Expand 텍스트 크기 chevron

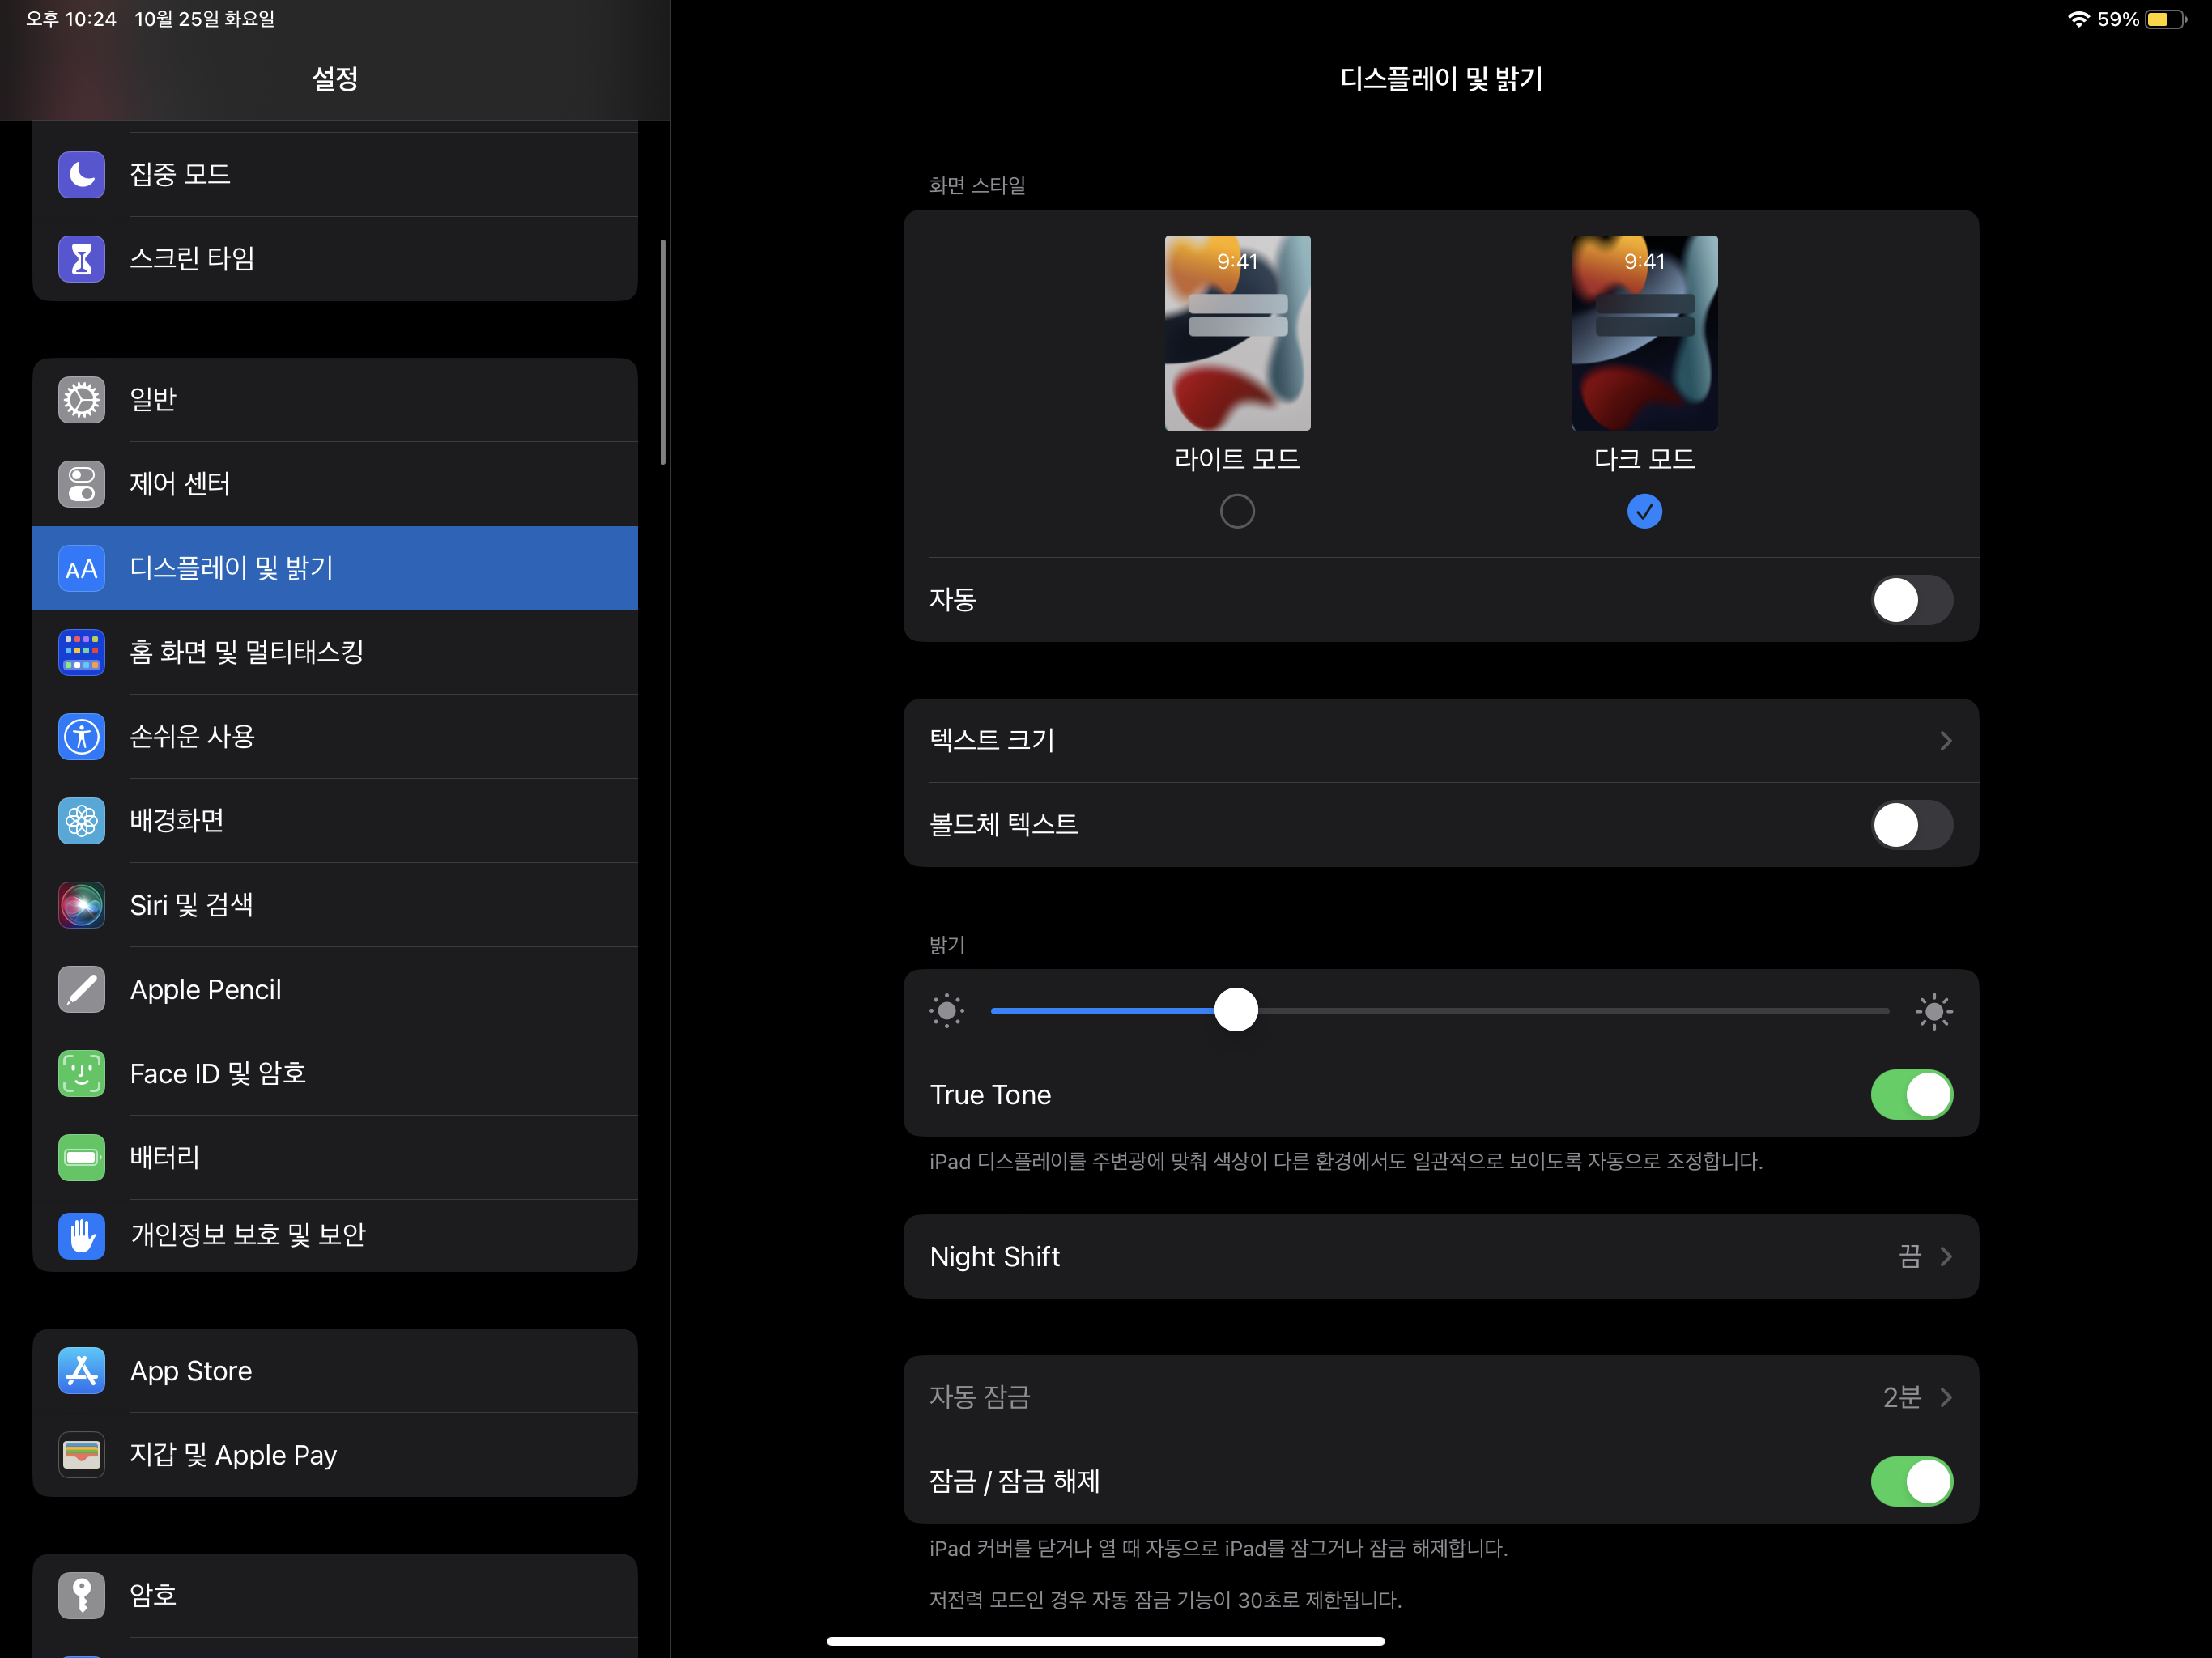(1945, 741)
